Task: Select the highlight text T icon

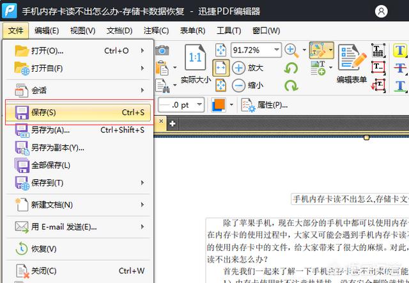Action: (400, 51)
